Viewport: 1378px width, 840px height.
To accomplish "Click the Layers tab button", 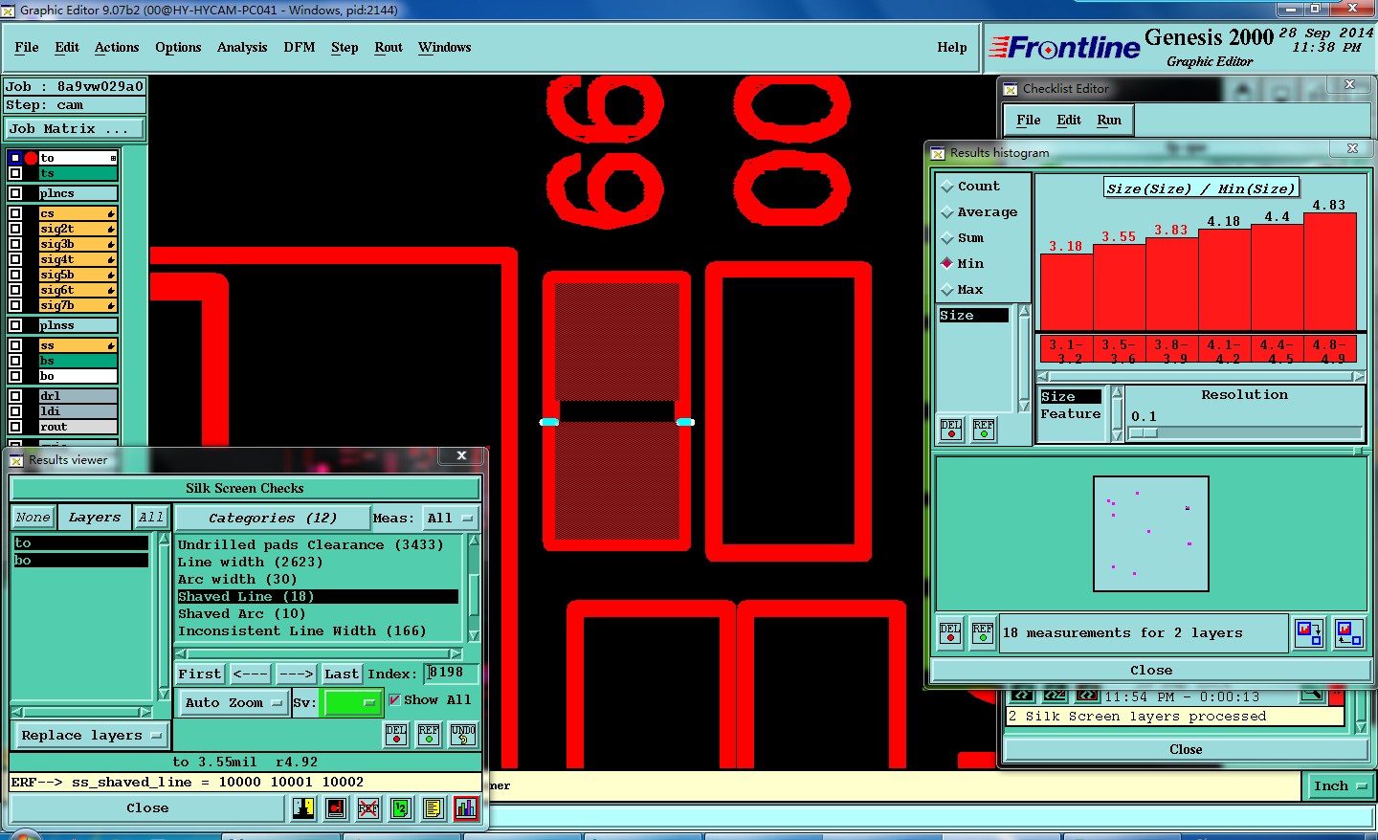I will (95, 518).
